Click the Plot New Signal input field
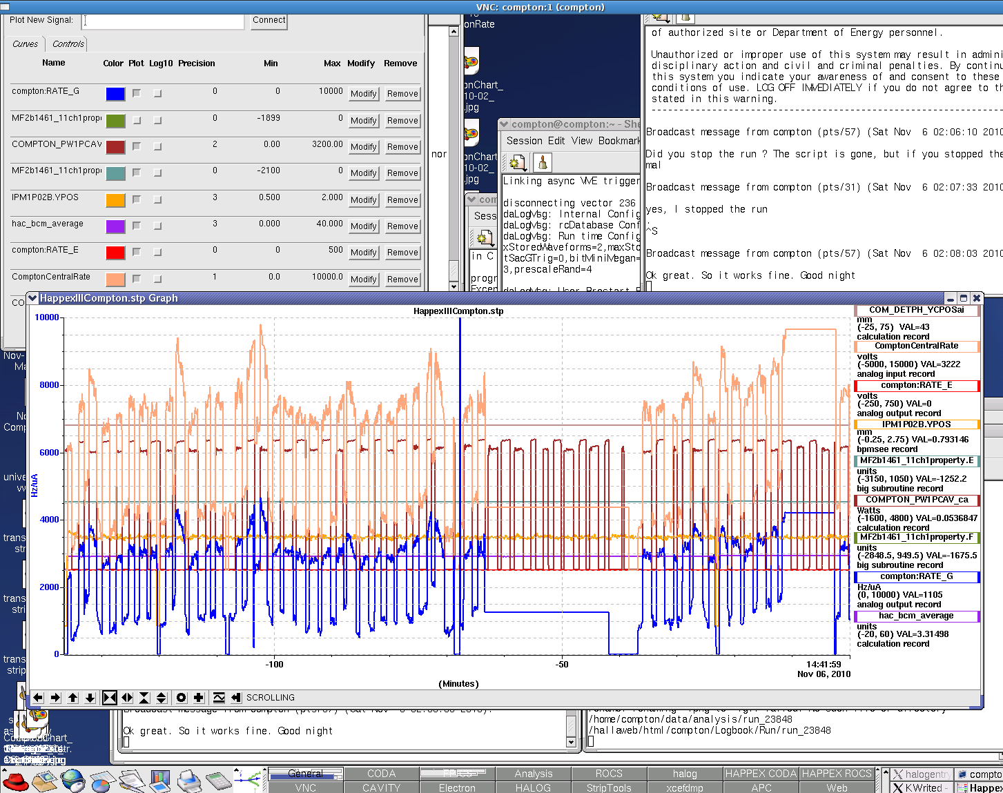 164,21
